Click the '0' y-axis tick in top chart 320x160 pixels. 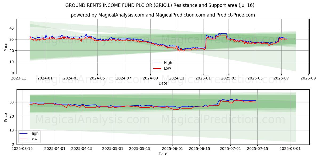[x=13, y=73]
